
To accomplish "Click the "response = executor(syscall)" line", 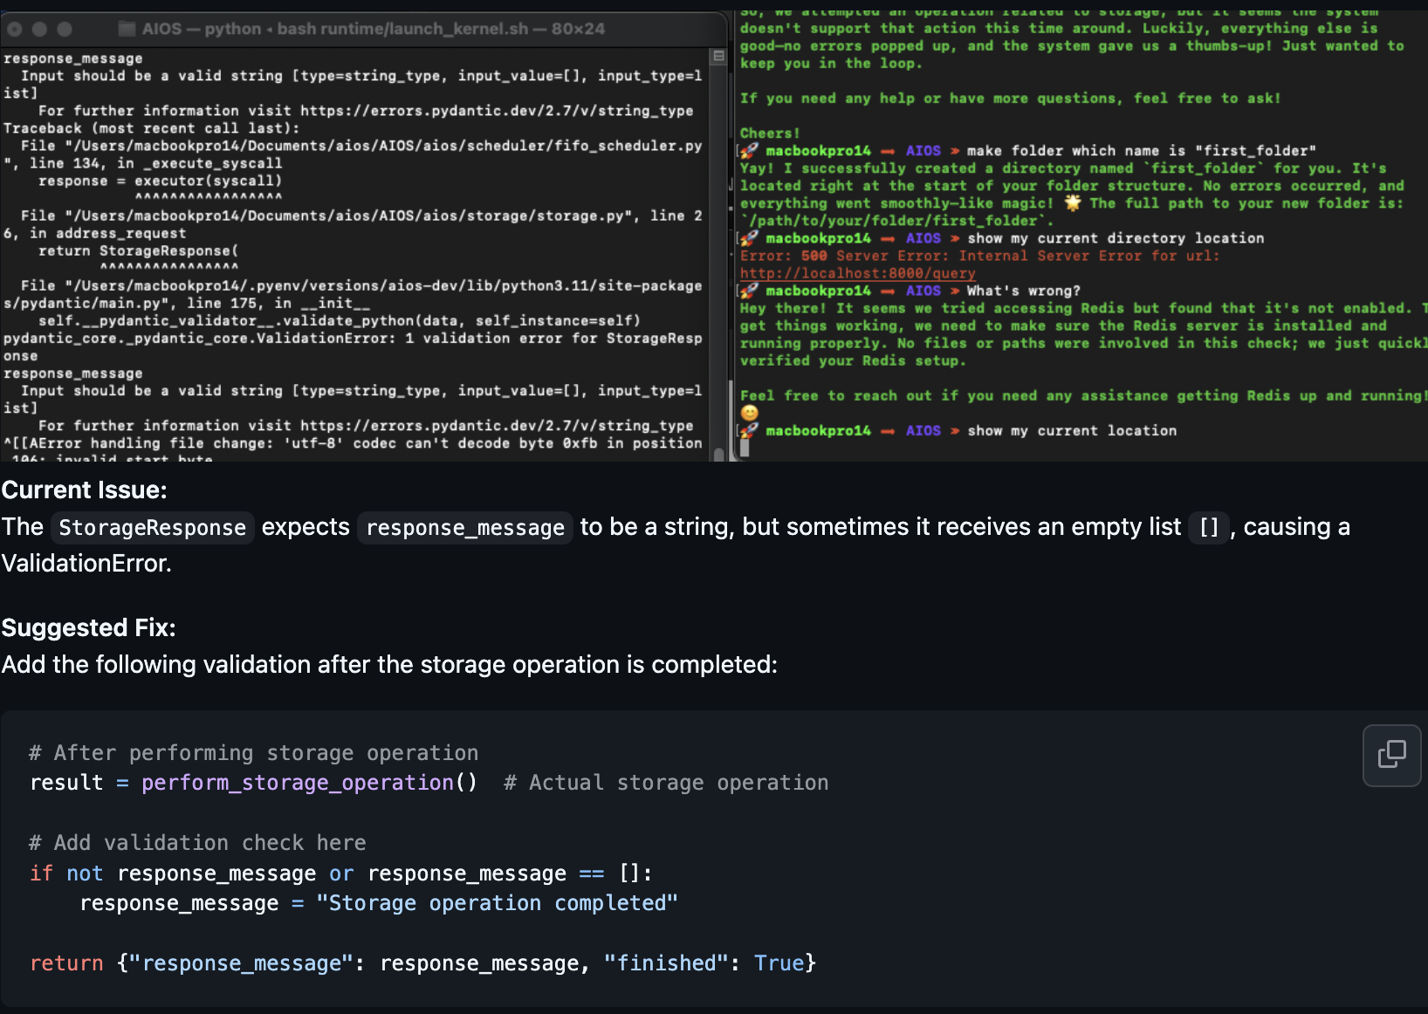I will [x=161, y=181].
